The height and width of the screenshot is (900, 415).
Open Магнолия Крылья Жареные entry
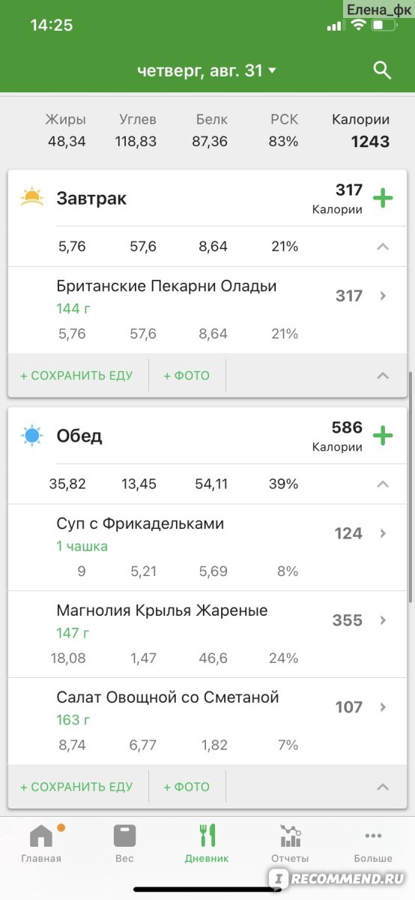coord(207,634)
